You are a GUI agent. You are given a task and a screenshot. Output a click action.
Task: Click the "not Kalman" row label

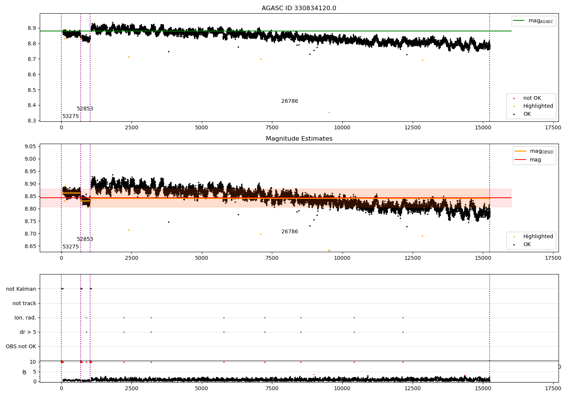[21, 289]
